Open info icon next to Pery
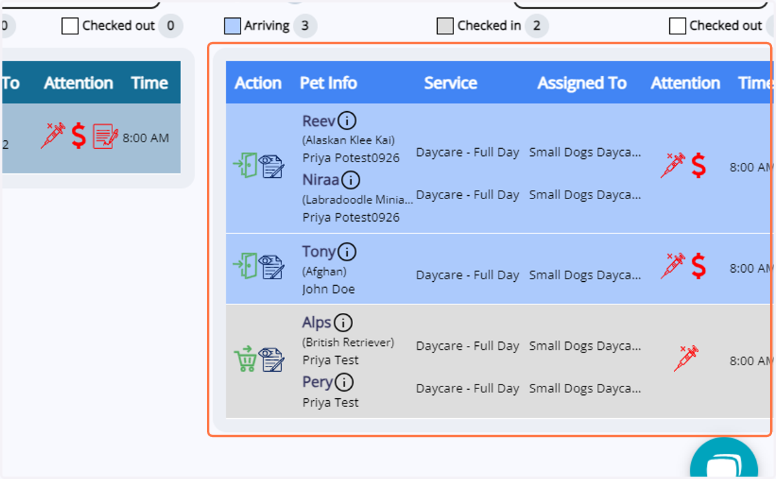Viewport: 776px width, 479px height. click(x=344, y=382)
